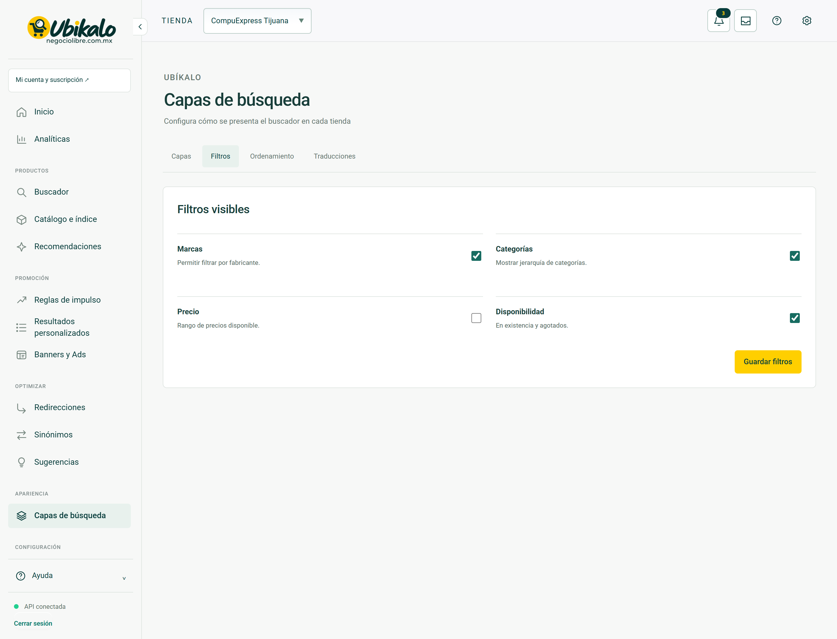
Task: Click the Reglas de impulso trend icon
Action: pos(21,300)
